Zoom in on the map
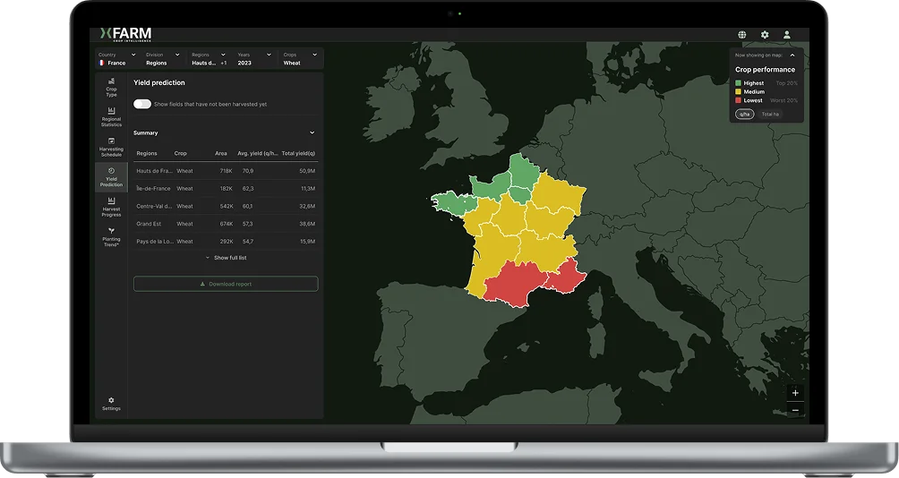 tap(794, 393)
